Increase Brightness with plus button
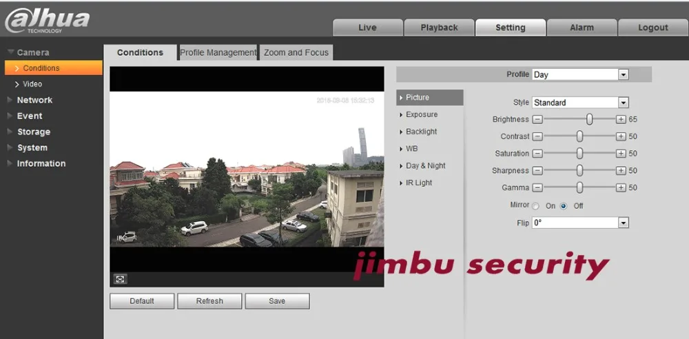 [x=621, y=120]
